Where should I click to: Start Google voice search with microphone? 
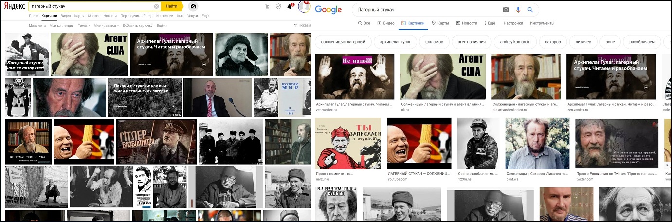point(518,10)
